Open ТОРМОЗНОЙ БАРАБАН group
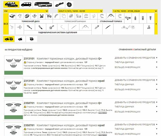 tap(75, 21)
